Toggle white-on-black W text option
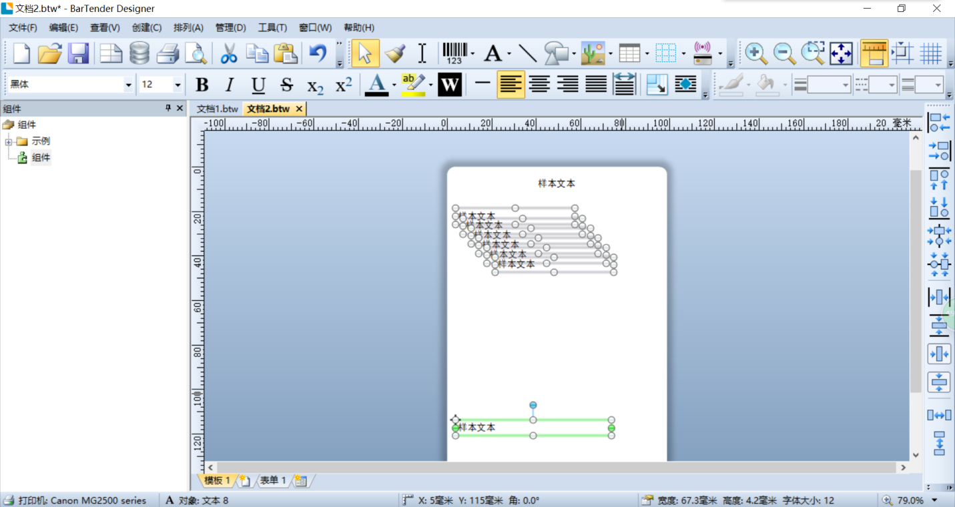The image size is (955, 507). pyautogui.click(x=450, y=85)
